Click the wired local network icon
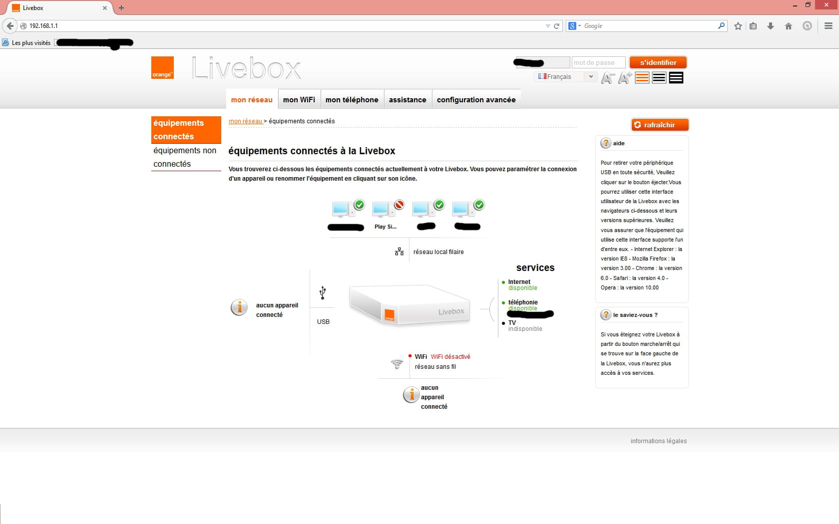The width and height of the screenshot is (839, 524). click(x=400, y=252)
